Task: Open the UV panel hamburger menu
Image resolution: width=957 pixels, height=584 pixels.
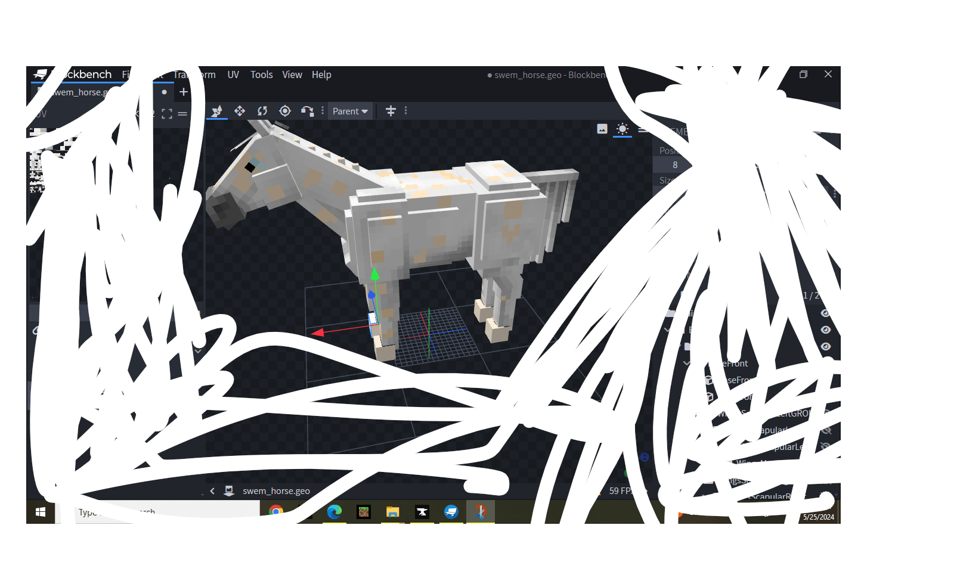Action: 182,114
